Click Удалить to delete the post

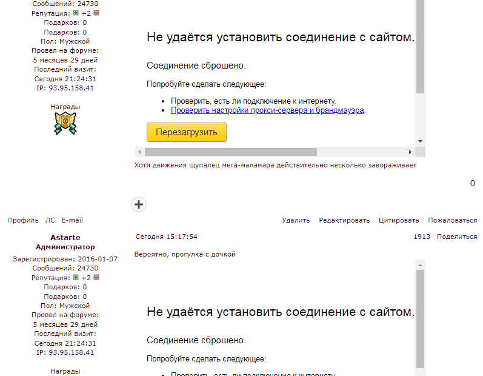[x=296, y=220]
